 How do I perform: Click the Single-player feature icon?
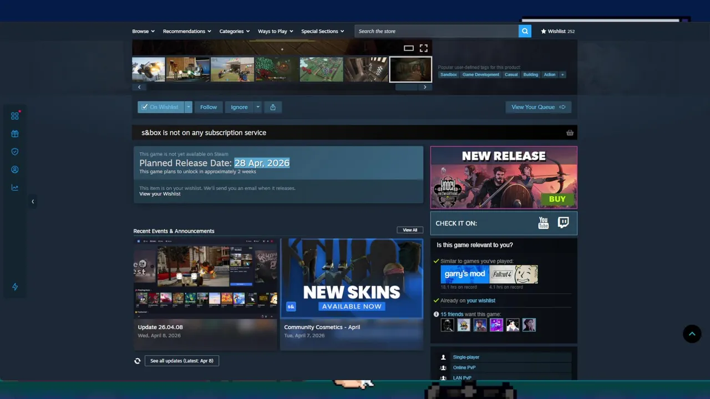(x=443, y=357)
